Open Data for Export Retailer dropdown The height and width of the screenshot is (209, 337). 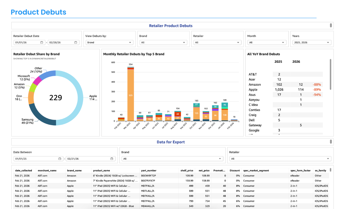(x=280, y=159)
